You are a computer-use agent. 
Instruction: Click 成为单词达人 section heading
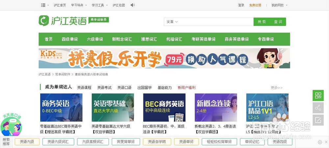click(58, 87)
